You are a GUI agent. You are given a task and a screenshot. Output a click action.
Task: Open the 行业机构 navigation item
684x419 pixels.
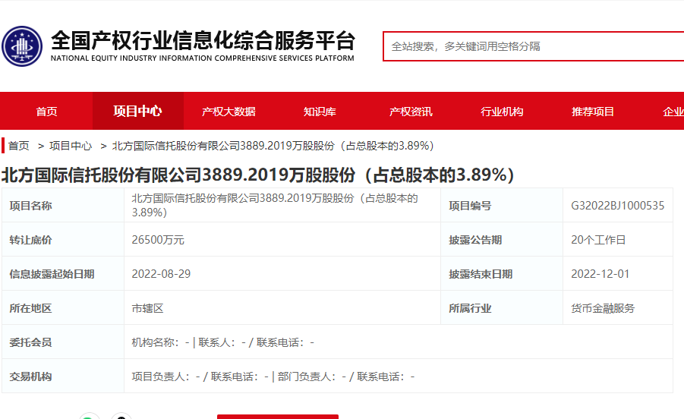click(502, 112)
